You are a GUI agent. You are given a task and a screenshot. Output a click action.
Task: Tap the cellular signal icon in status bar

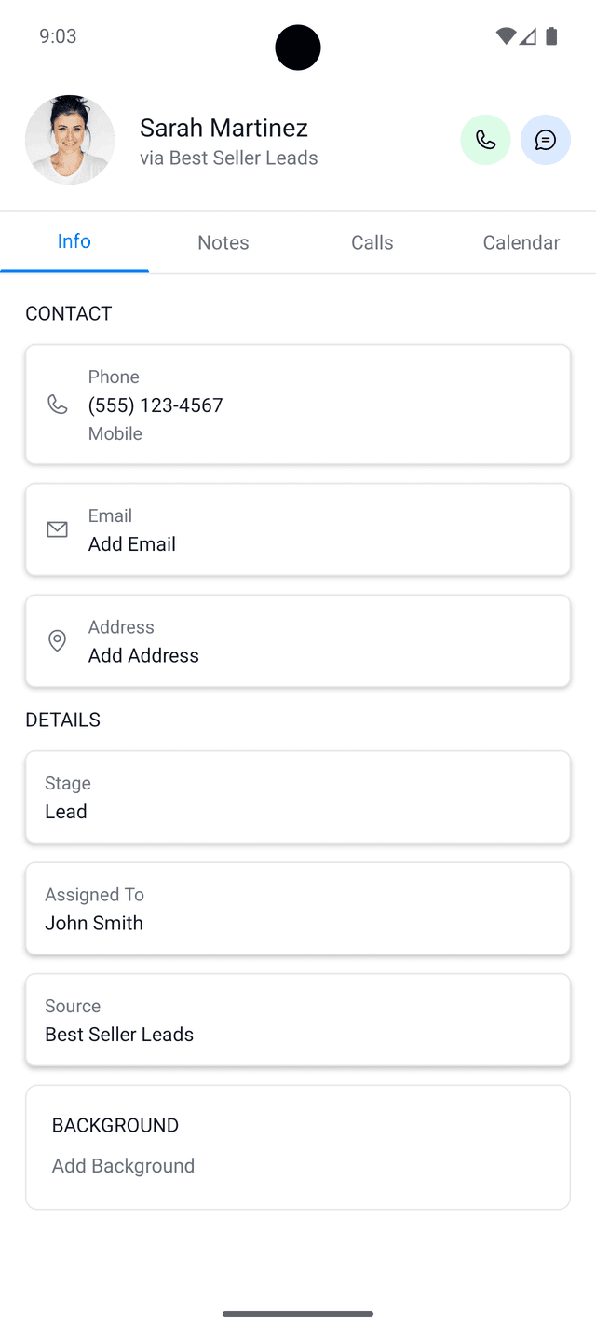point(529,35)
